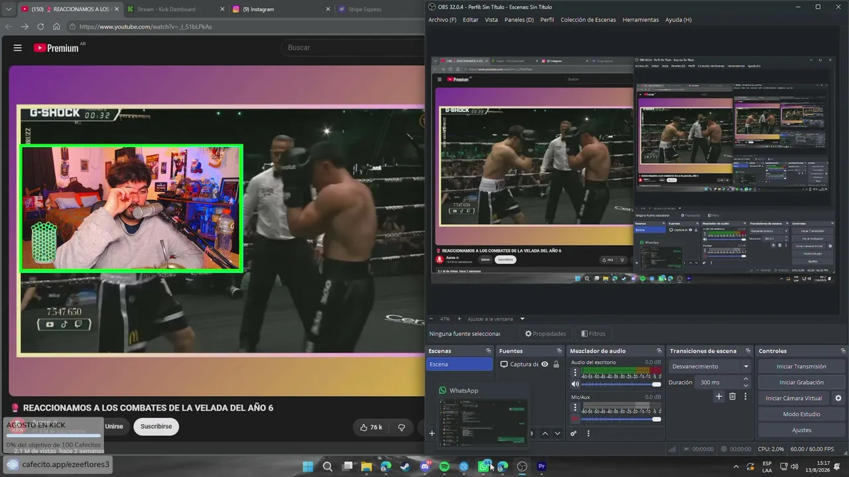Click Suscribirse button on YouTube
Image resolution: width=849 pixels, height=477 pixels.
(x=156, y=427)
